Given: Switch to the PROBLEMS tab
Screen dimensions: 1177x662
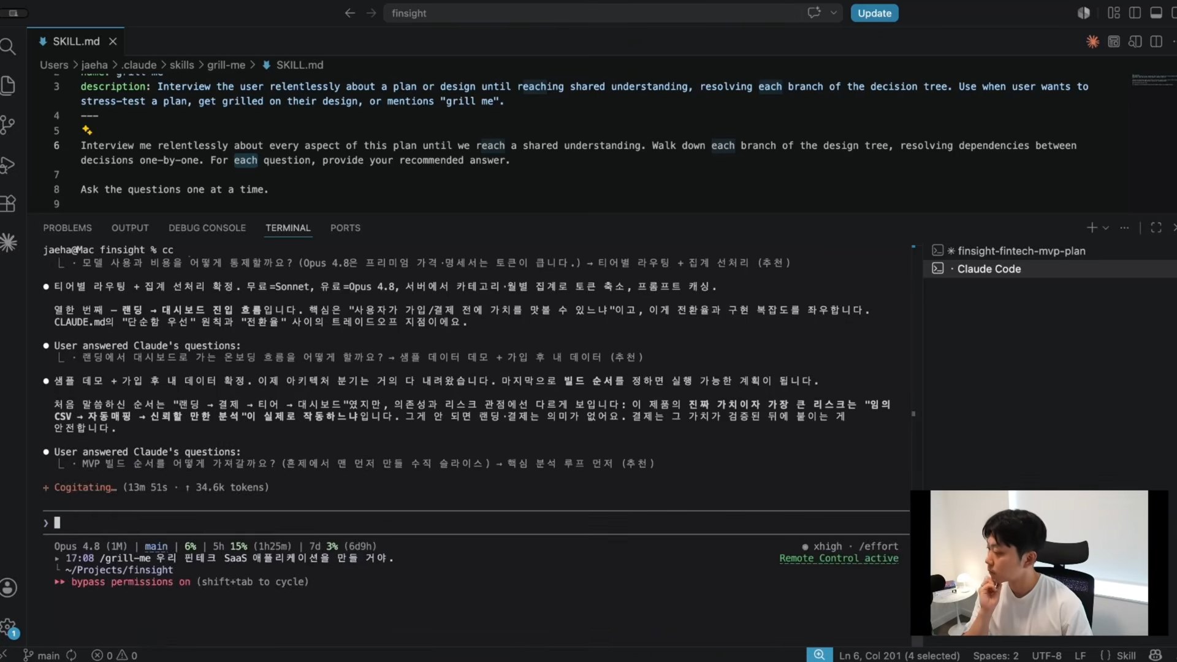Looking at the screenshot, I should coord(67,227).
